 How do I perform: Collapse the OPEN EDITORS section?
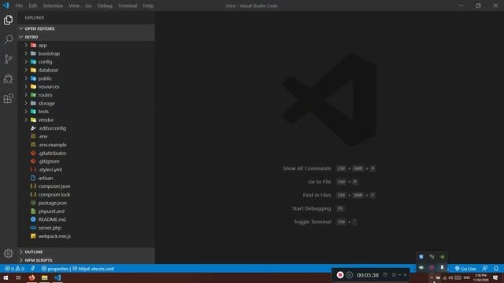(x=86, y=28)
